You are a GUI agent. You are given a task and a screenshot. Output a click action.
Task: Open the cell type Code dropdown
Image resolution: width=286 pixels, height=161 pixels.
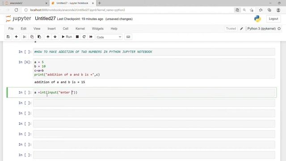click(109, 37)
